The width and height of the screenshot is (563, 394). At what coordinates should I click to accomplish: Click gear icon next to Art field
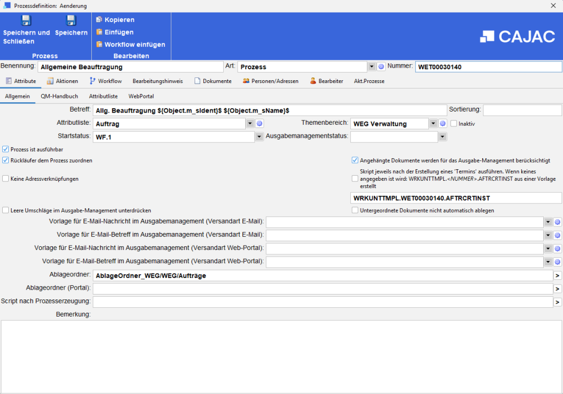click(381, 67)
